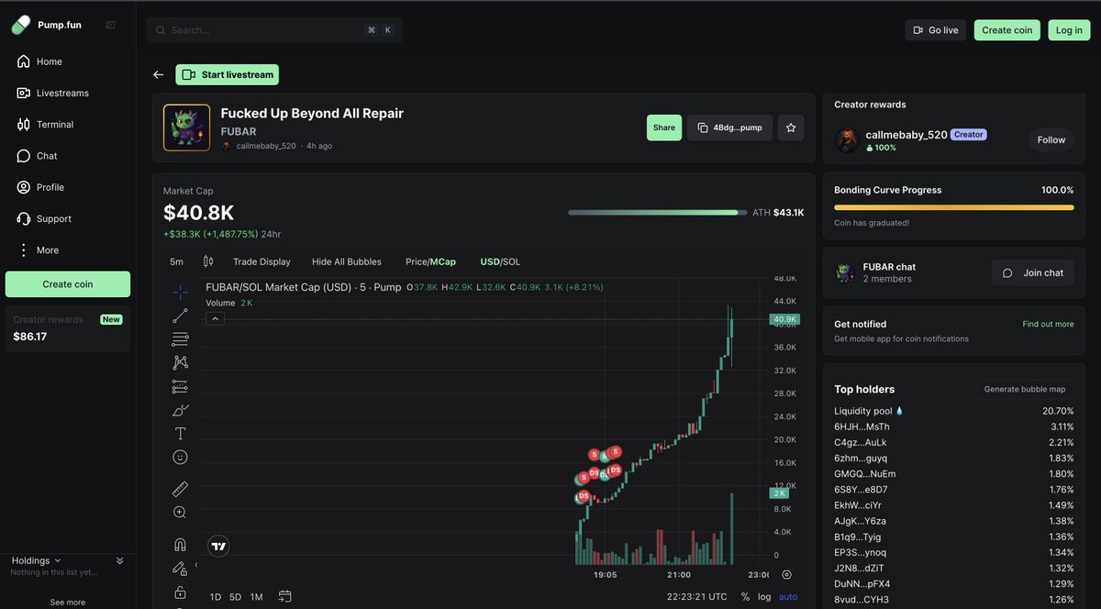Click the ATH progress bar
This screenshot has height=609, width=1101.
click(x=657, y=213)
